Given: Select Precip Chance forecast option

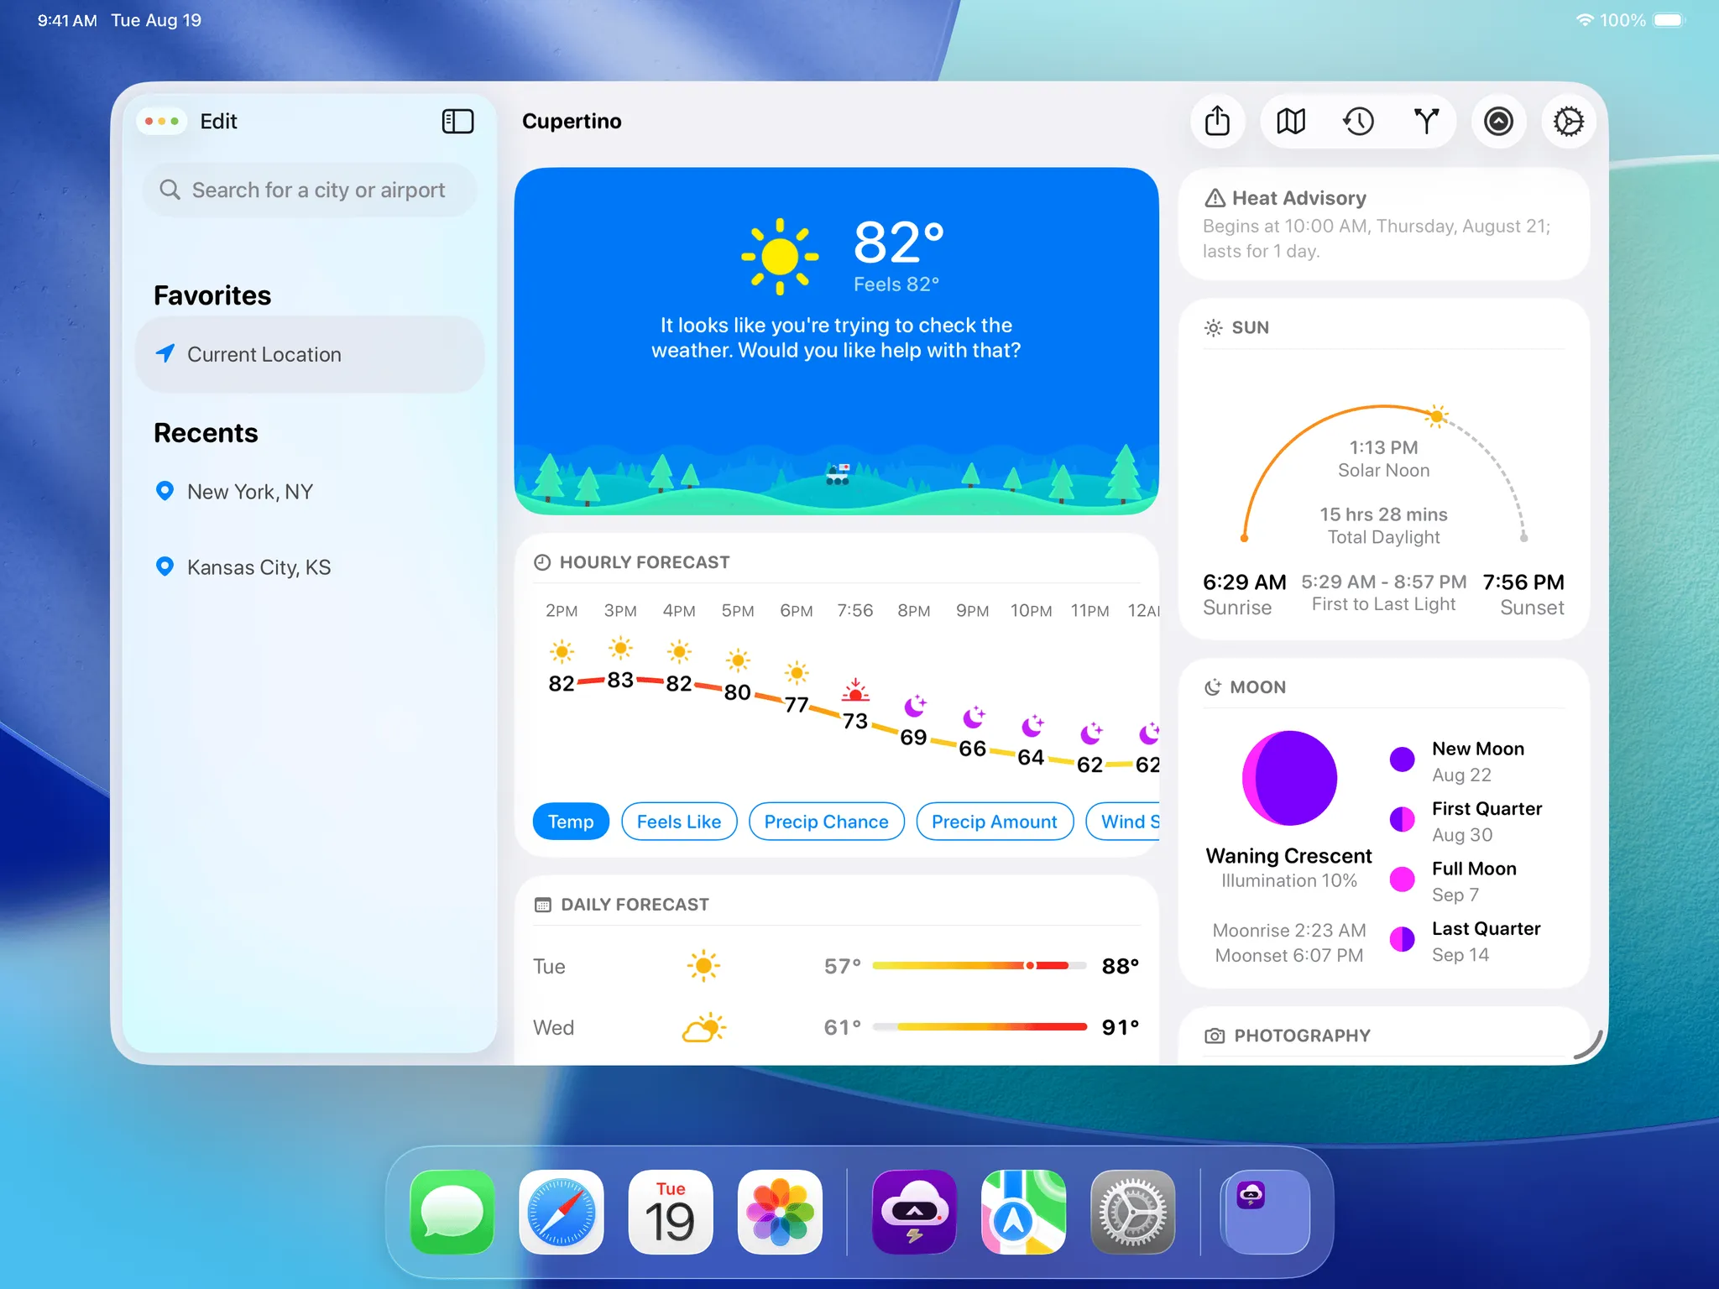Looking at the screenshot, I should pos(826,822).
